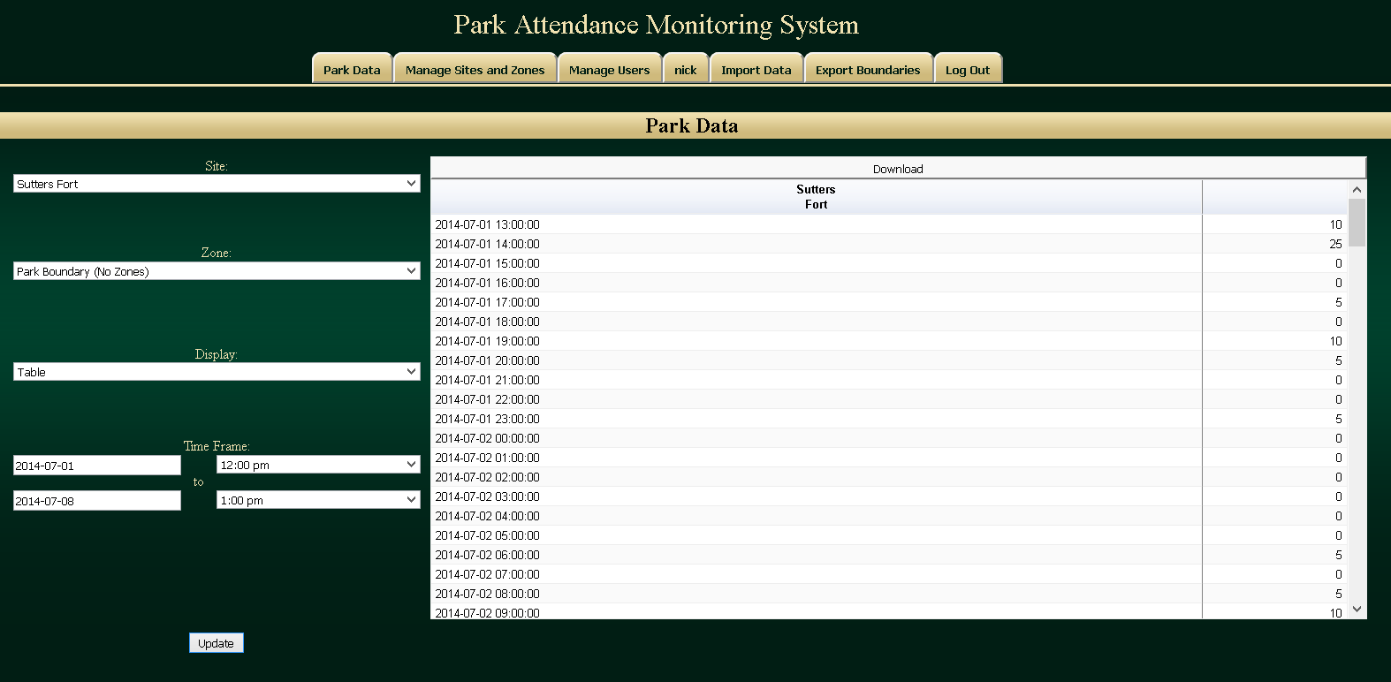Expand the Display dropdown set to Table
This screenshot has width=1391, height=682.
[x=217, y=372]
